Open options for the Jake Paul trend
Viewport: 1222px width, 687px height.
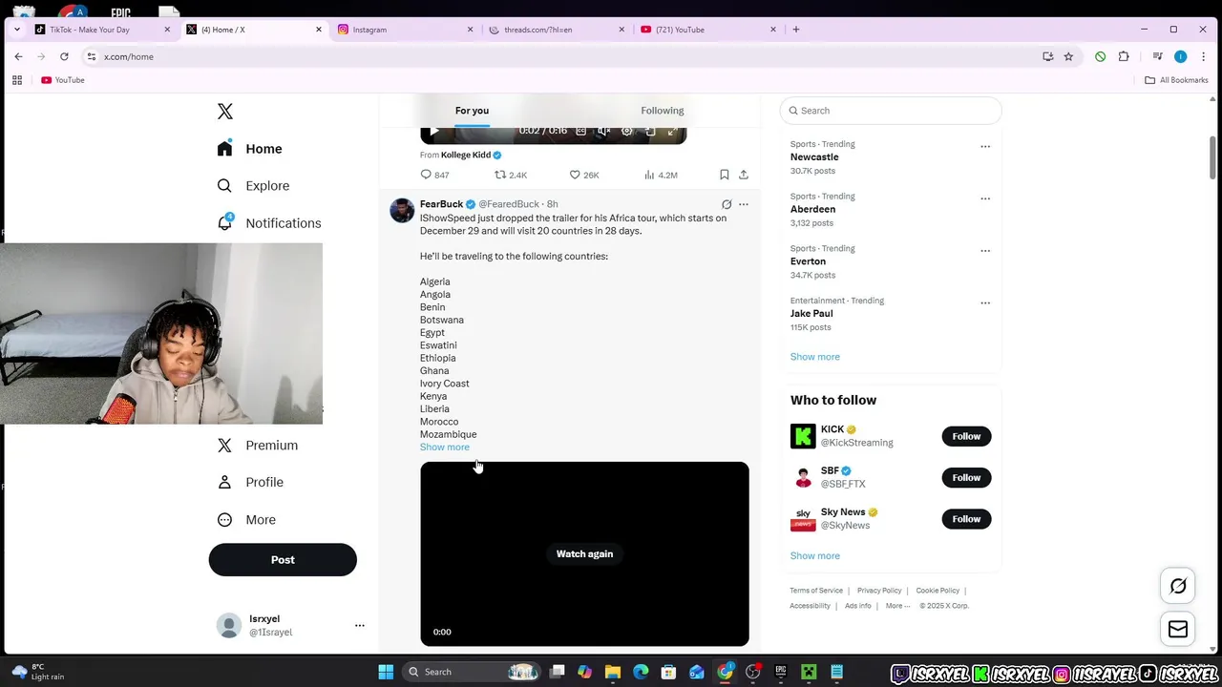coord(985,303)
